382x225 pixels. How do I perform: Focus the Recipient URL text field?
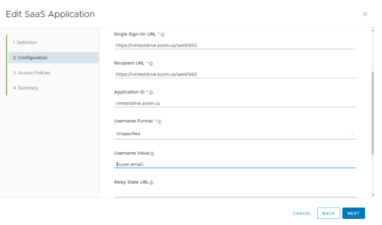pyautogui.click(x=235, y=74)
